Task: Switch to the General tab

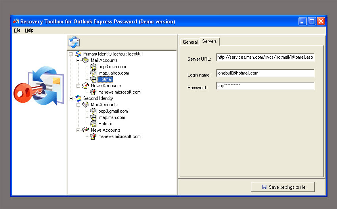Action: point(190,42)
